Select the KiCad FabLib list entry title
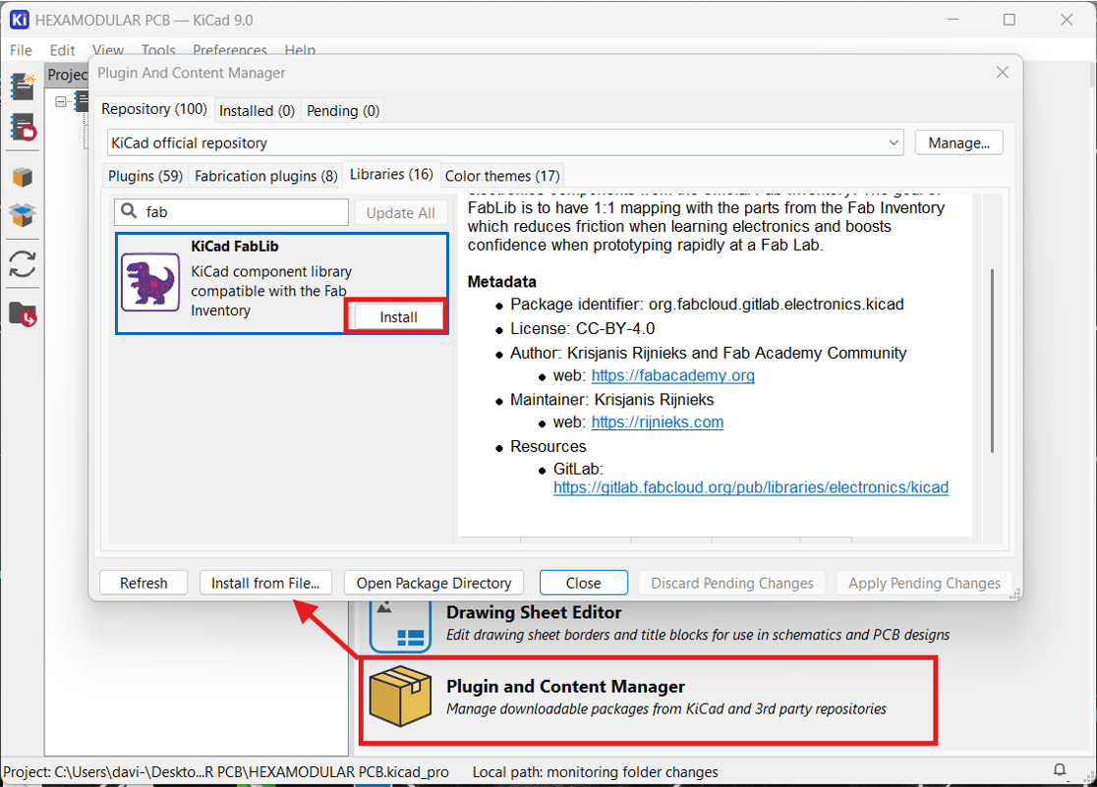This screenshot has width=1097, height=787. pyautogui.click(x=234, y=247)
